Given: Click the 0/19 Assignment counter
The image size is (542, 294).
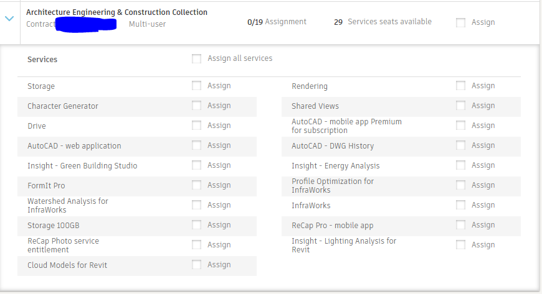Looking at the screenshot, I should [277, 22].
